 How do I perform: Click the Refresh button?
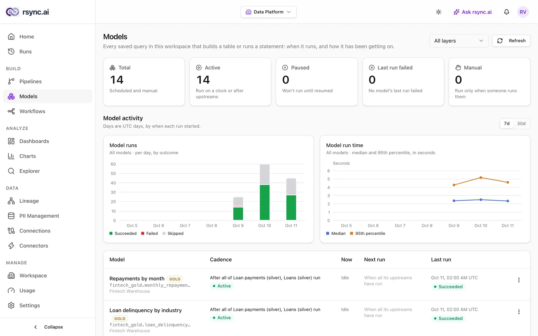tap(511, 41)
